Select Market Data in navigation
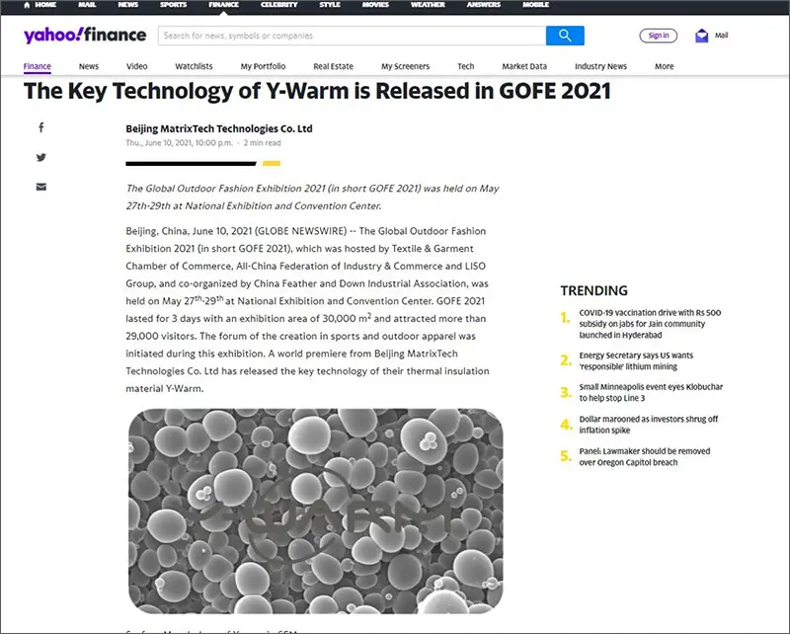 (524, 66)
